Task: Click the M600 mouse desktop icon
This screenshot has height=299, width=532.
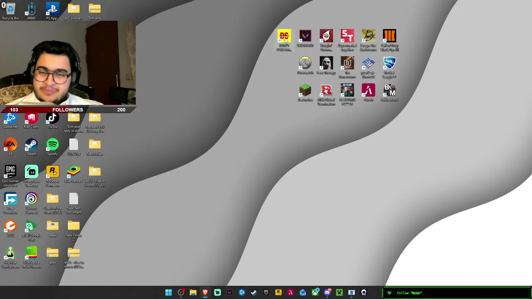Action: tap(32, 11)
